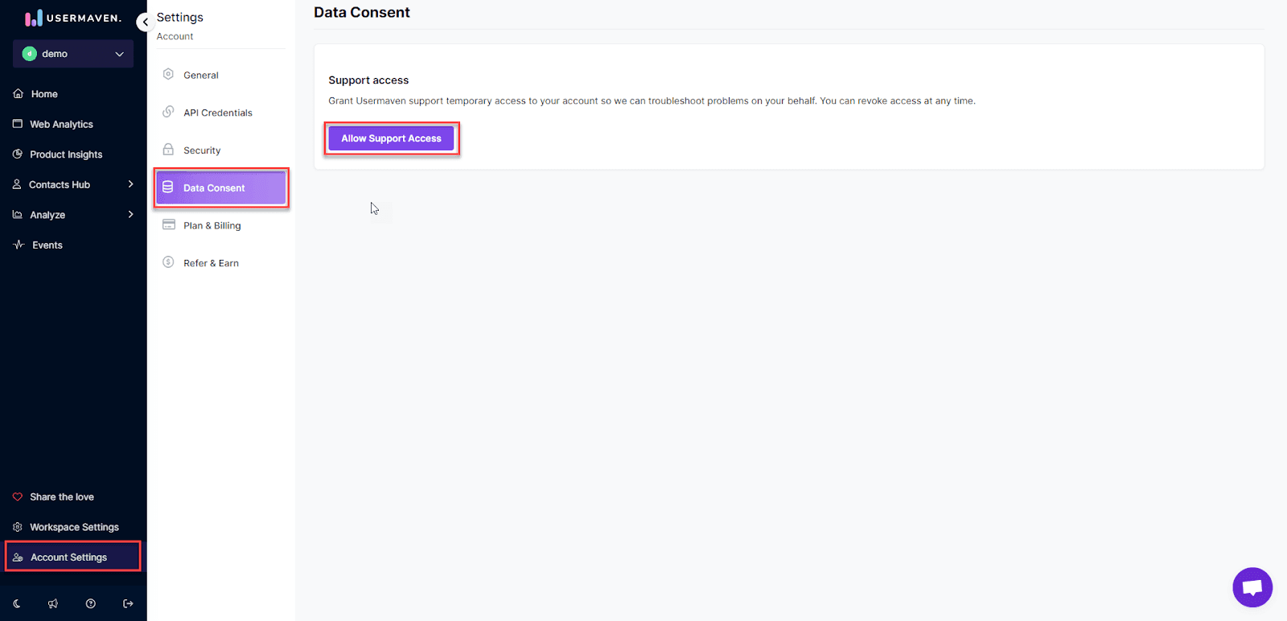Toggle dark mode with the moon icon

point(17,603)
